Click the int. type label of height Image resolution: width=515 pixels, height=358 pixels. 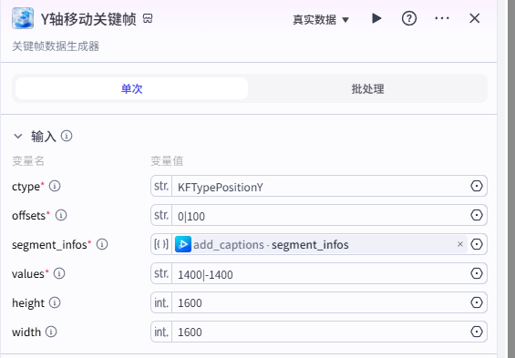click(161, 302)
